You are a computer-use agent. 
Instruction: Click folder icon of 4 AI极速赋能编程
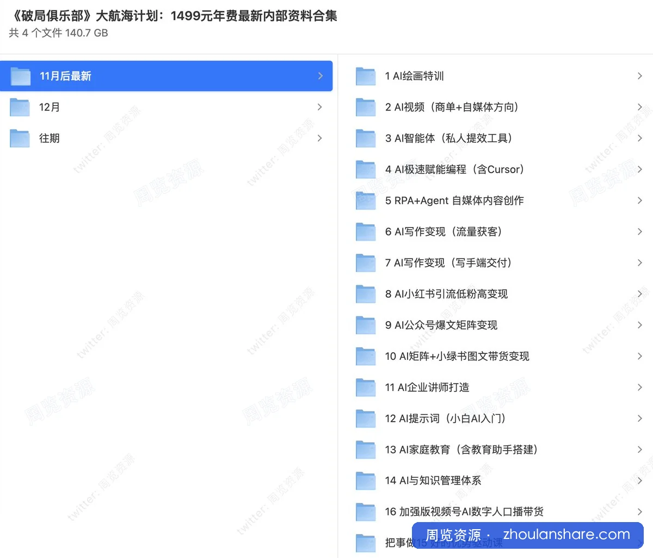(366, 169)
